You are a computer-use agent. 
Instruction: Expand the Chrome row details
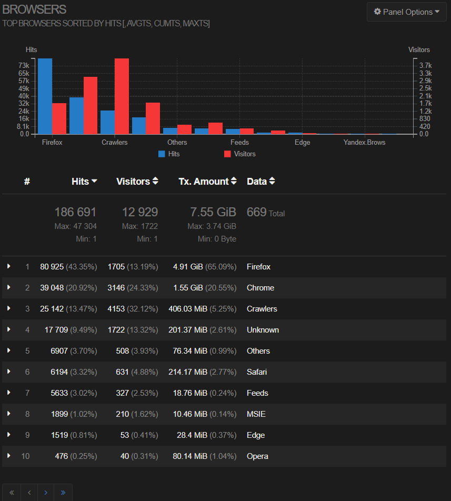click(x=9, y=287)
